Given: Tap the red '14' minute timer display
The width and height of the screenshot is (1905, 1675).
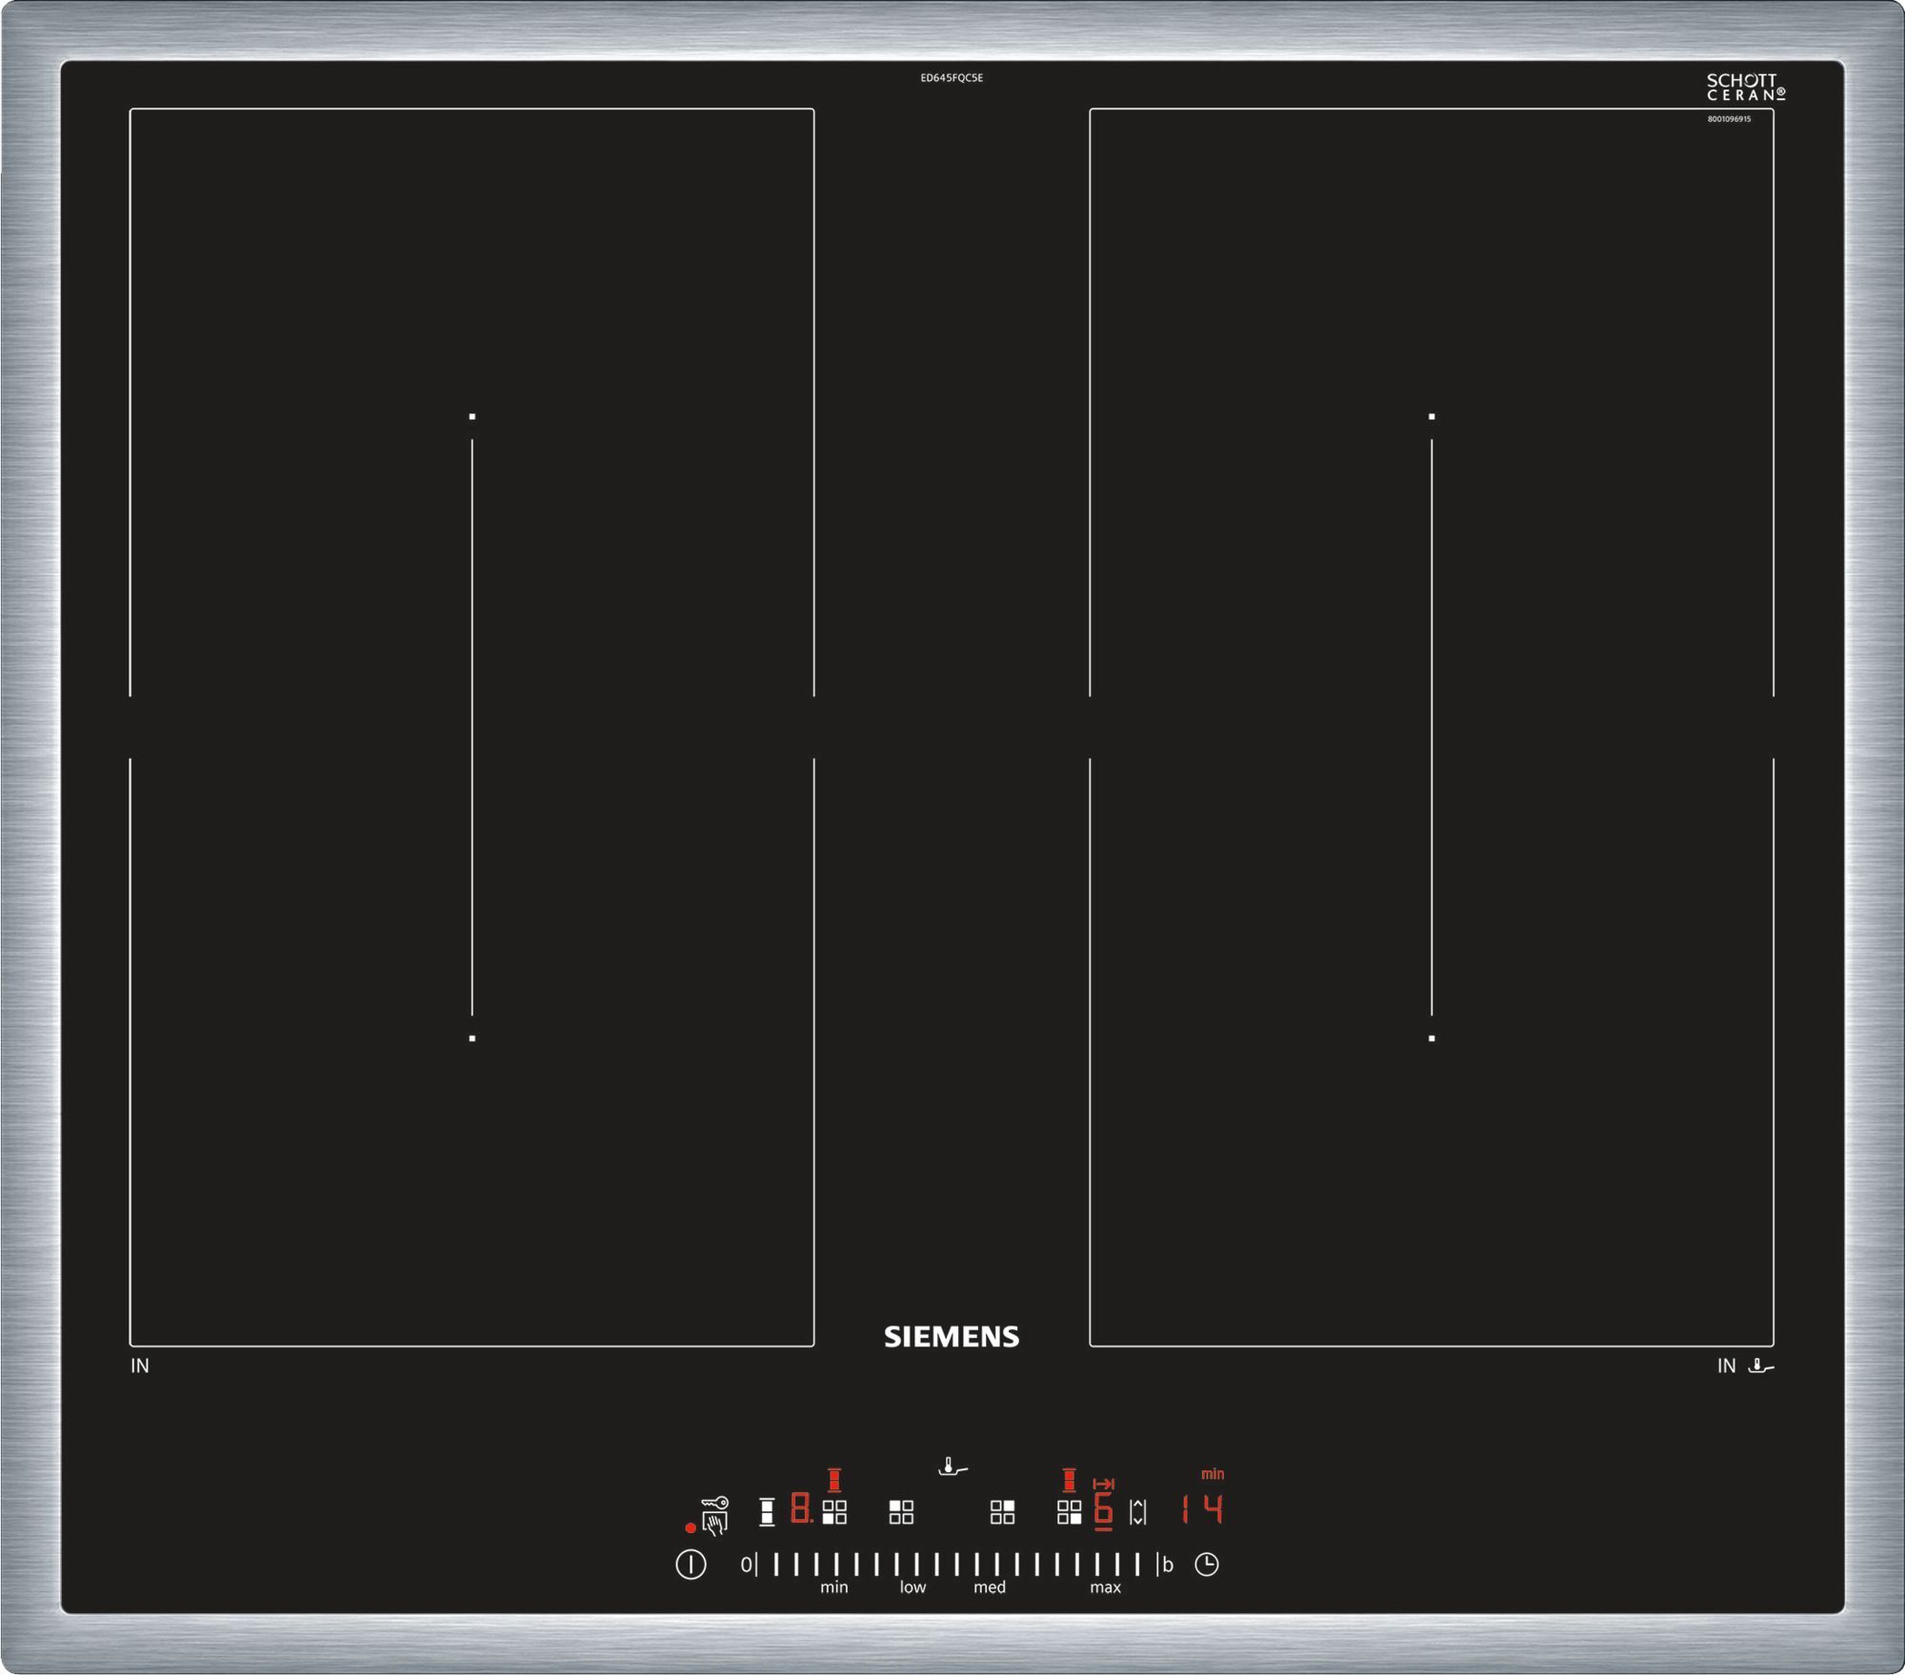Looking at the screenshot, I should [1203, 1509].
